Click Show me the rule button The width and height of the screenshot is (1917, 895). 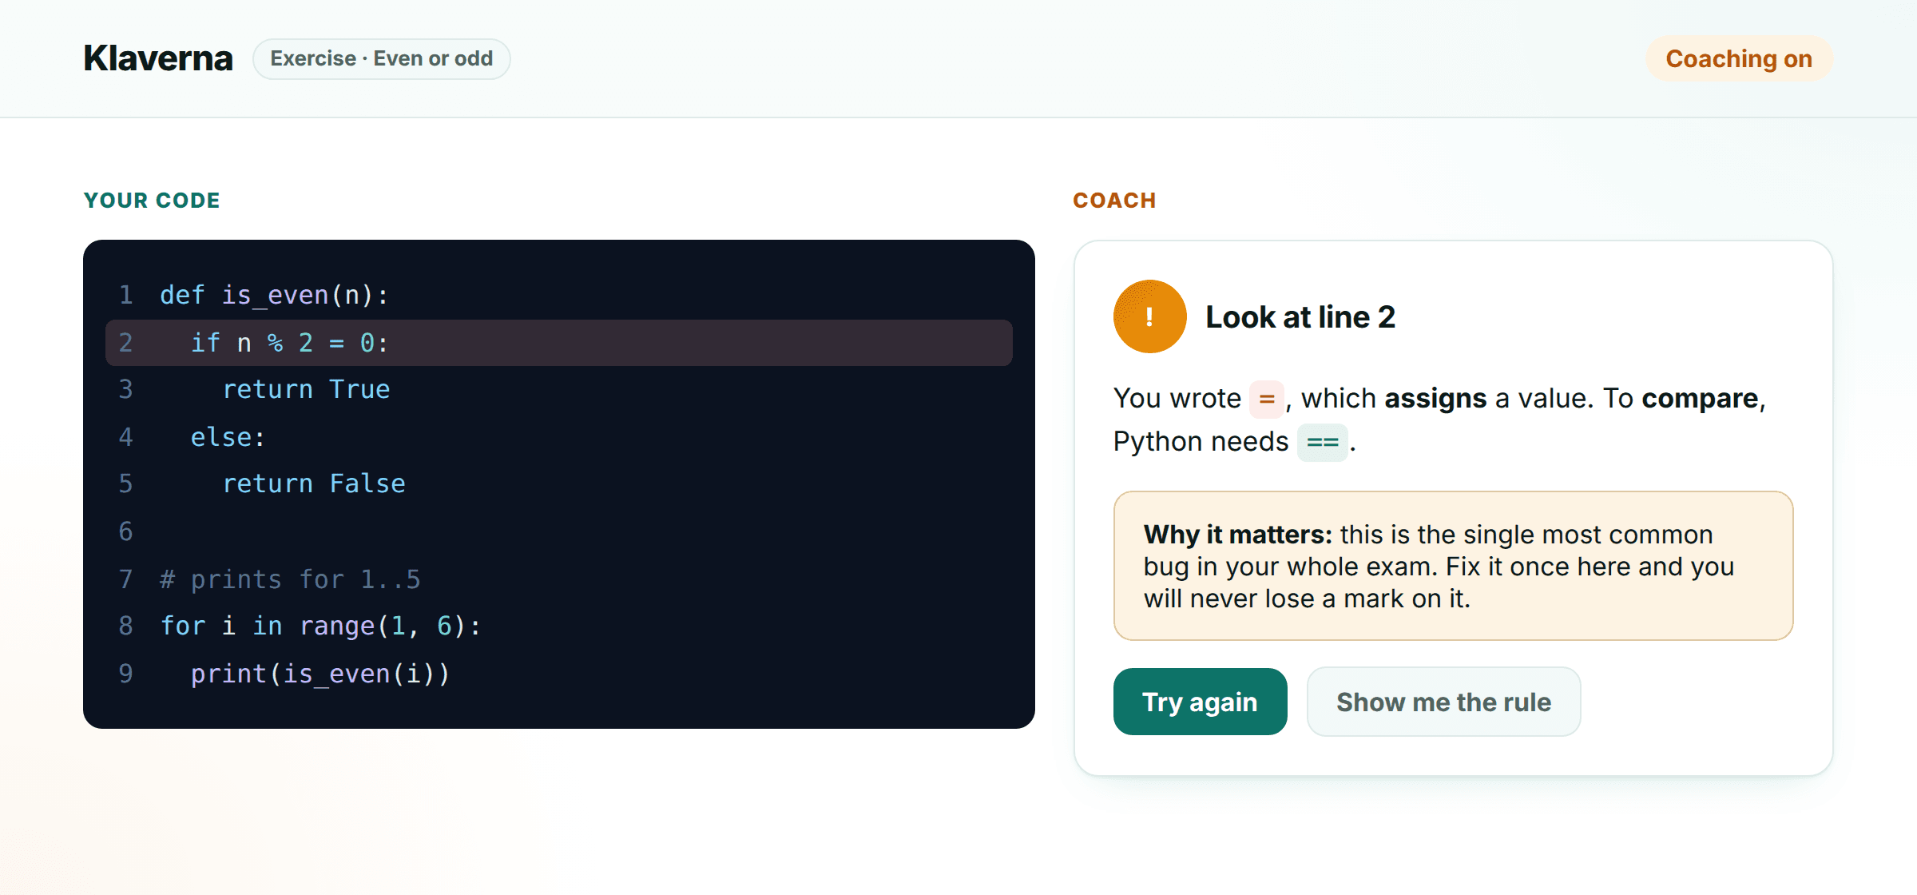(x=1443, y=702)
